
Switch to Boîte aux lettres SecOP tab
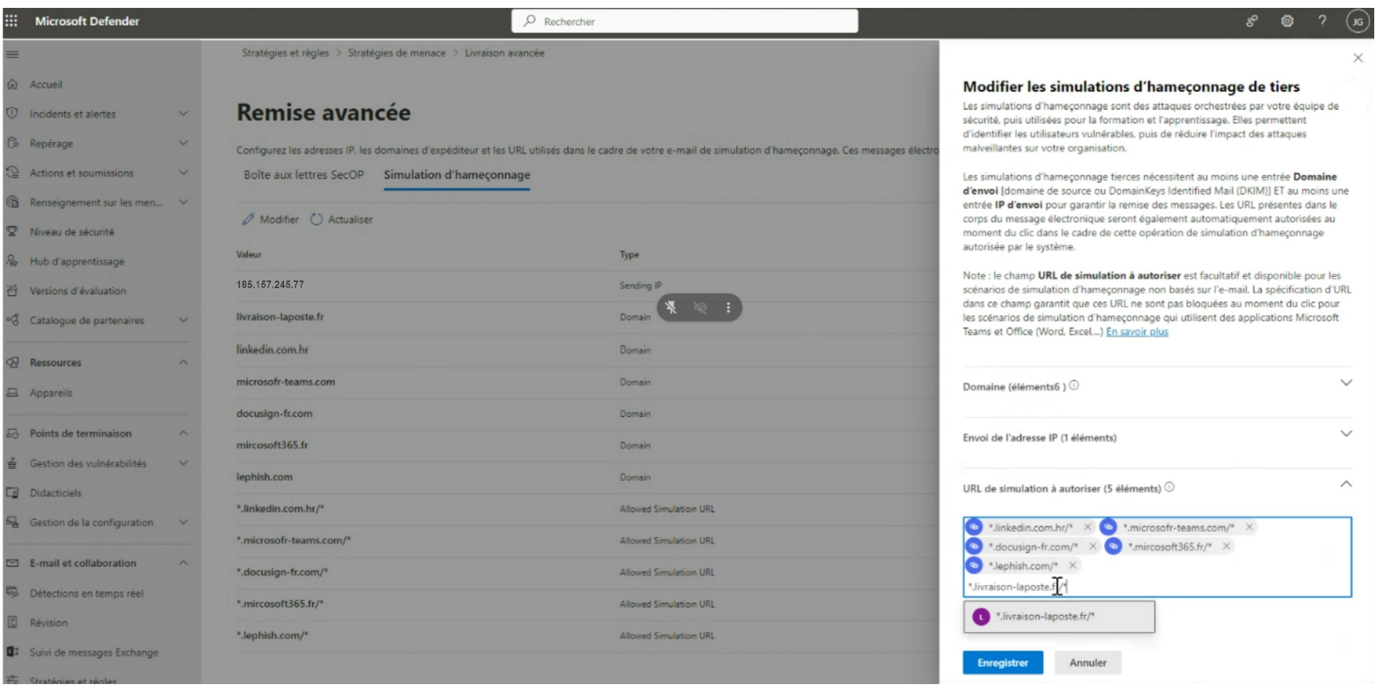303,174
